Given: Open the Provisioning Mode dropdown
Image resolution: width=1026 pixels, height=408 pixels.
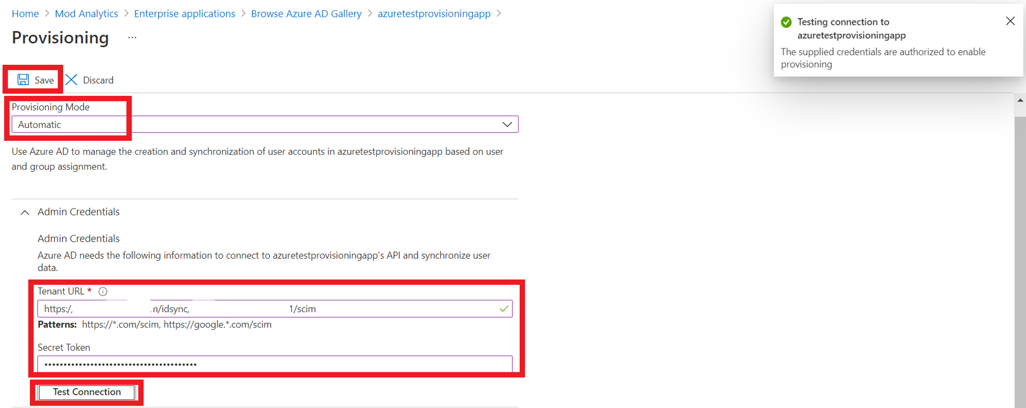Looking at the screenshot, I should pyautogui.click(x=265, y=125).
